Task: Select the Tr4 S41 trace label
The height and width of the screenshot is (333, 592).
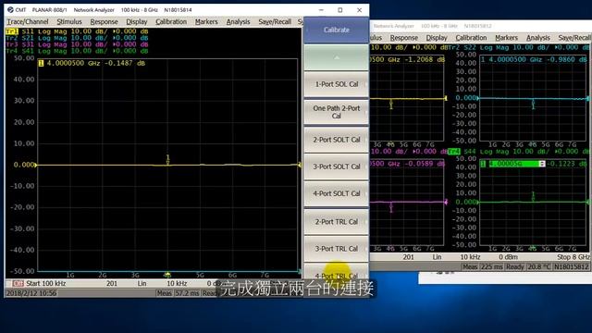Action: [77, 51]
